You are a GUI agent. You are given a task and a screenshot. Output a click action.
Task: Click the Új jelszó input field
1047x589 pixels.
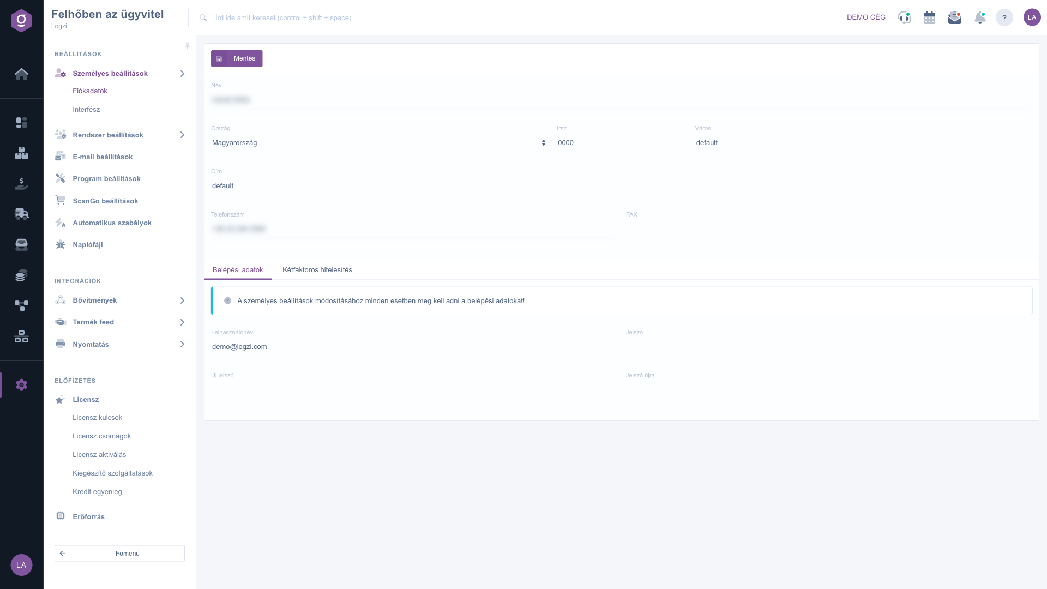point(414,390)
